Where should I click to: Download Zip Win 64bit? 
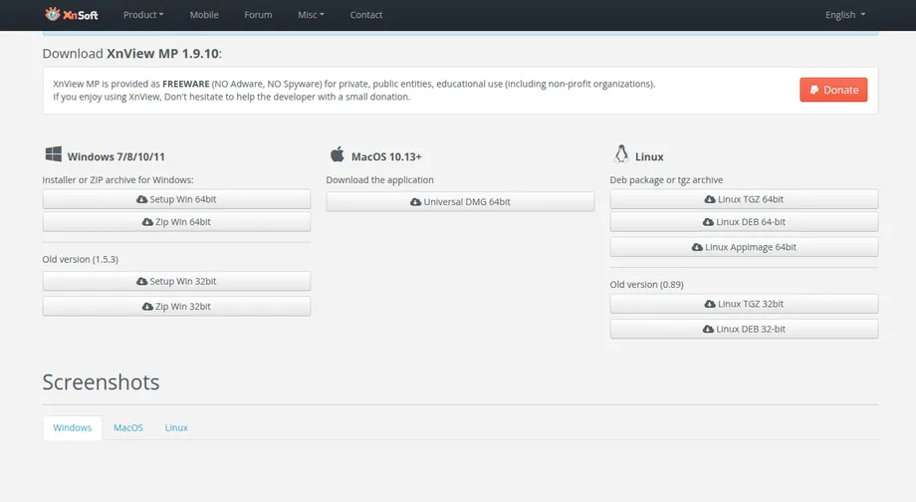(176, 222)
